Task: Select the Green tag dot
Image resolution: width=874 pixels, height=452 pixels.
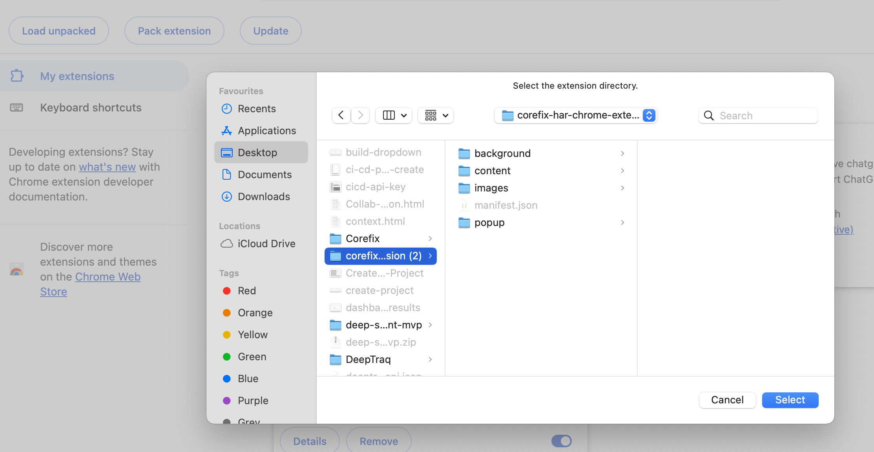Action: click(227, 357)
